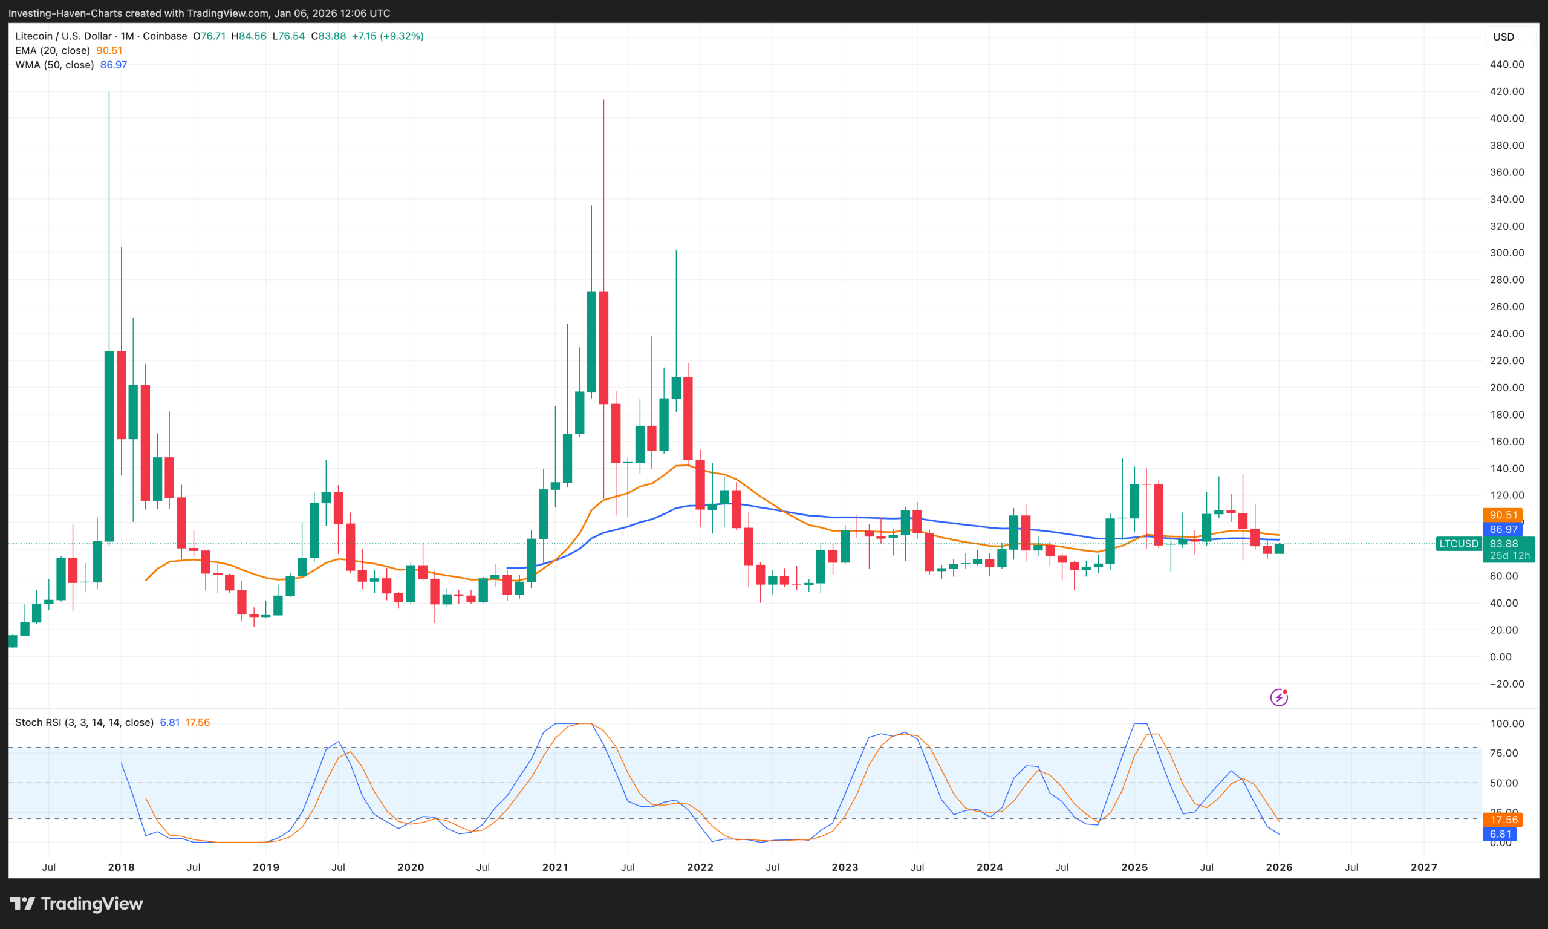The image size is (1548, 929).
Task: Click the 440.00 level on the price scale
Action: click(1507, 64)
